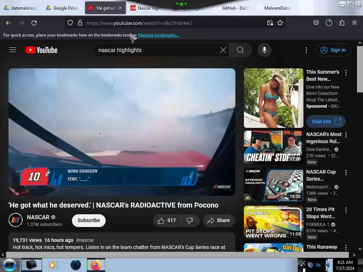Clear the search box with X

pyautogui.click(x=223, y=50)
